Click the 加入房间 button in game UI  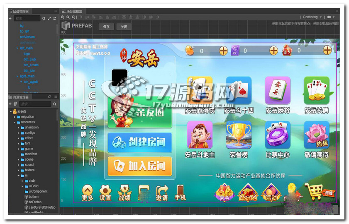tap(140, 166)
